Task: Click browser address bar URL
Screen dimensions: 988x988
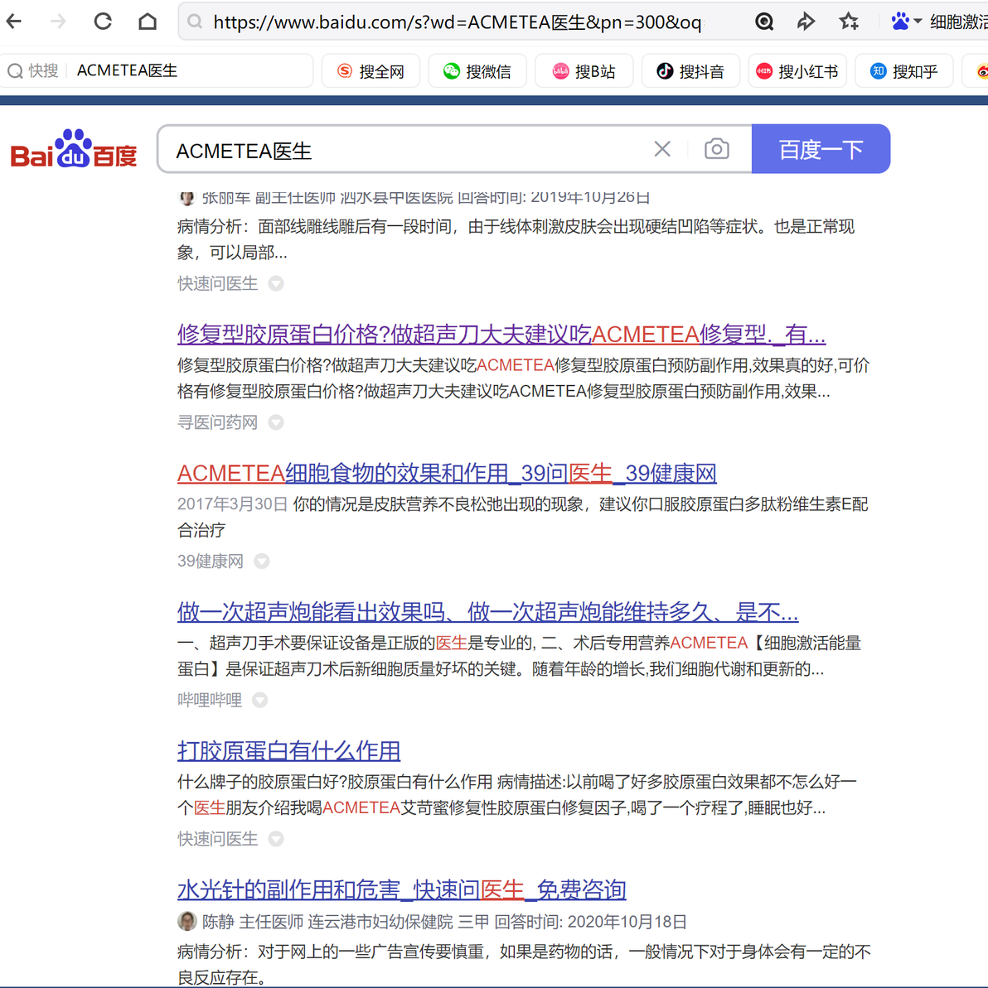Action: coord(457,22)
